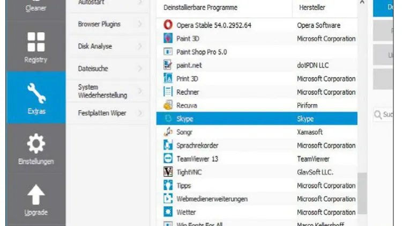The width and height of the screenshot is (402, 226).
Task: Expand the Dateisuche chevron
Action: coord(140,69)
